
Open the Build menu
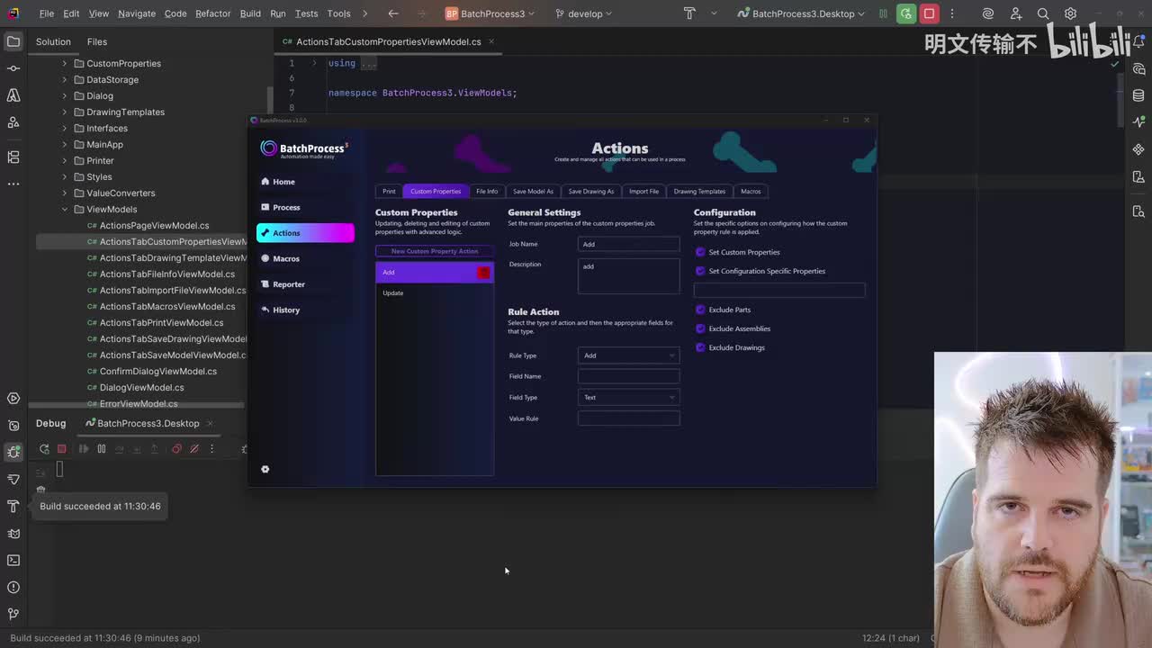[x=250, y=13]
